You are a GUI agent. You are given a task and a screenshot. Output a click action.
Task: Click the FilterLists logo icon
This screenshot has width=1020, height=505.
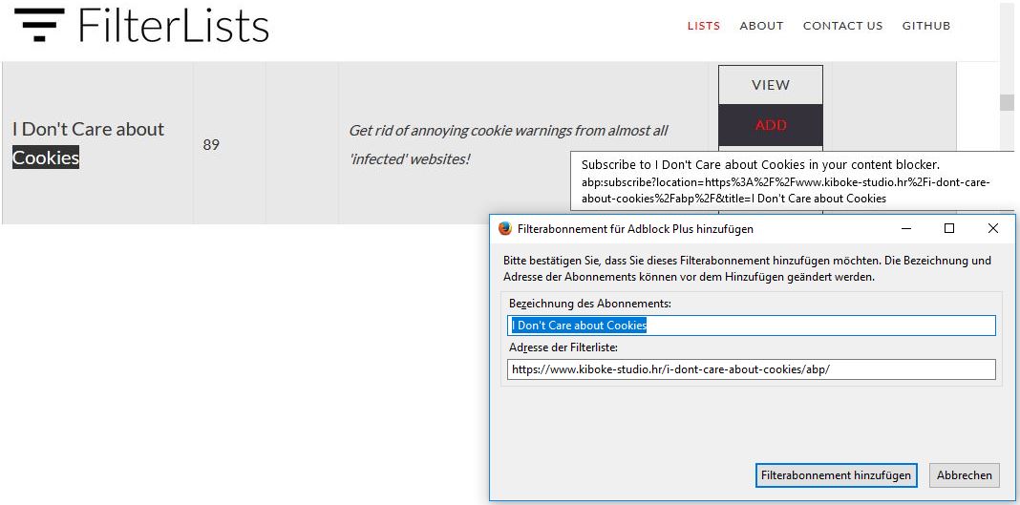pos(39,25)
